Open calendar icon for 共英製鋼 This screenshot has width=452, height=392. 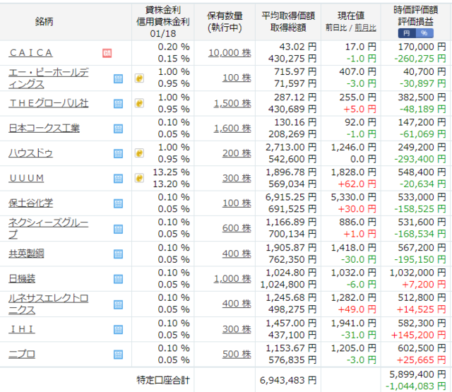[118, 254]
